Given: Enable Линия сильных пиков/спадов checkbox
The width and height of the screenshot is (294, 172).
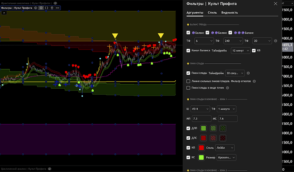Looking at the screenshot, I should pos(189,81).
